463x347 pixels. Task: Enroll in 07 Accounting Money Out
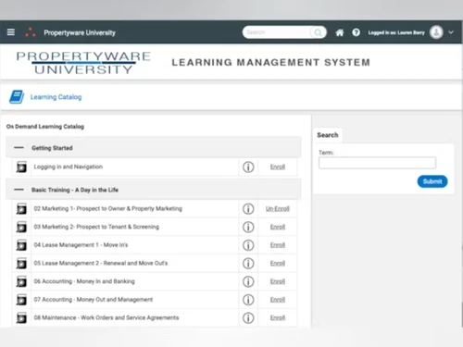pos(278,300)
